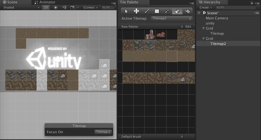This screenshot has height=140, width=261.
Task: Click the Eraser tool
Action: click(177, 11)
